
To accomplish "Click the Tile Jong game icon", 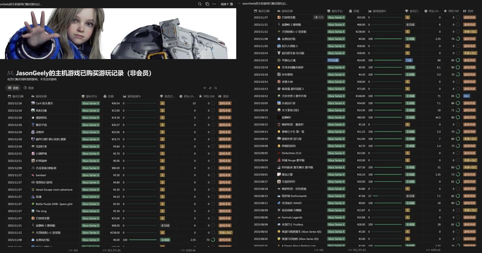I will (33, 211).
